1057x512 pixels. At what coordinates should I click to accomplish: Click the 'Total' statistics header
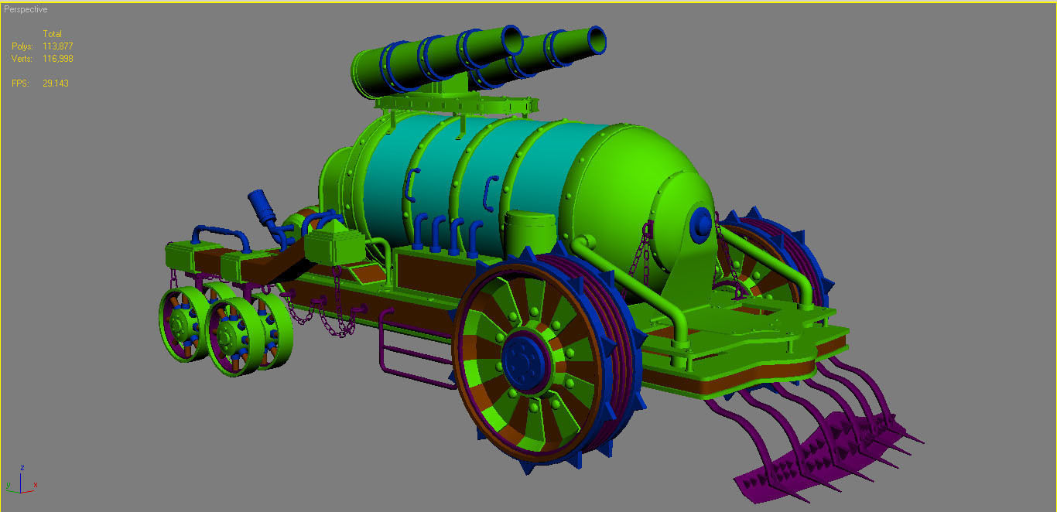[53, 34]
